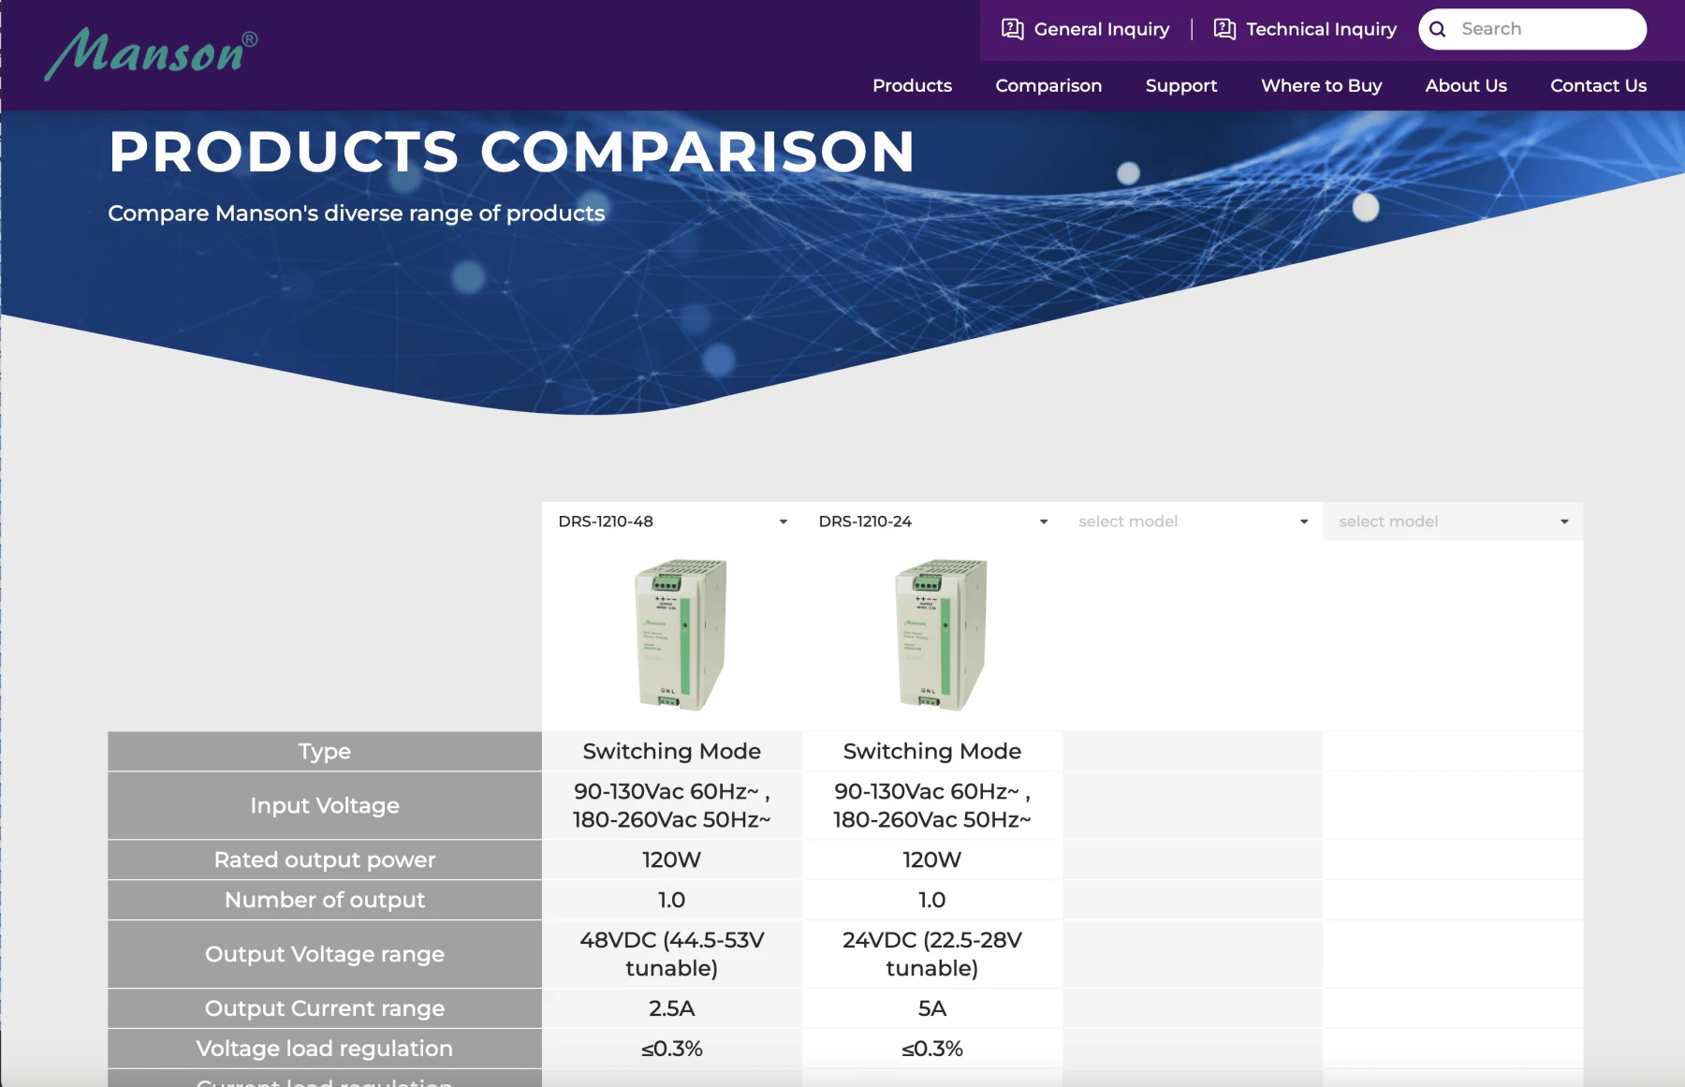Expand the fourth select model dropdown
This screenshot has height=1087, width=1685.
click(x=1452, y=521)
